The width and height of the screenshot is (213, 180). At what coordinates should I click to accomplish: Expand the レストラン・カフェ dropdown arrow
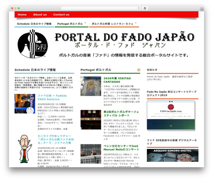click(136, 23)
